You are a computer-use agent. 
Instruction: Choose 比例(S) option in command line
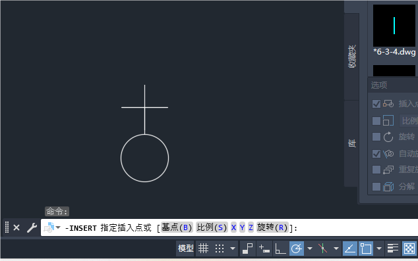coord(212,227)
